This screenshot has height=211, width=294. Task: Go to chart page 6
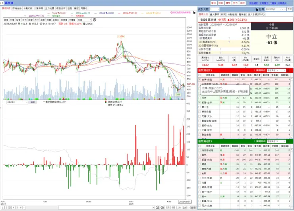[21, 207]
